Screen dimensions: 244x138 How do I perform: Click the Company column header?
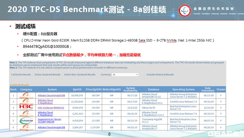[26, 89]
